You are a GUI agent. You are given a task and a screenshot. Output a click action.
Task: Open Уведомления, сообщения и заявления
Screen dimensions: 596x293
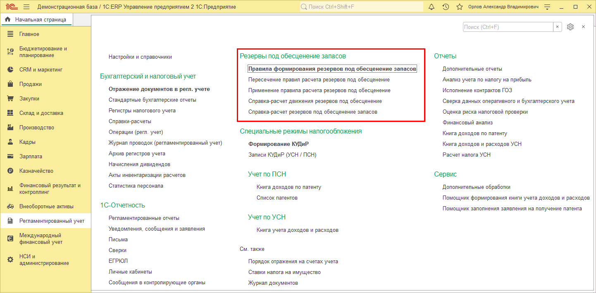pos(157,229)
